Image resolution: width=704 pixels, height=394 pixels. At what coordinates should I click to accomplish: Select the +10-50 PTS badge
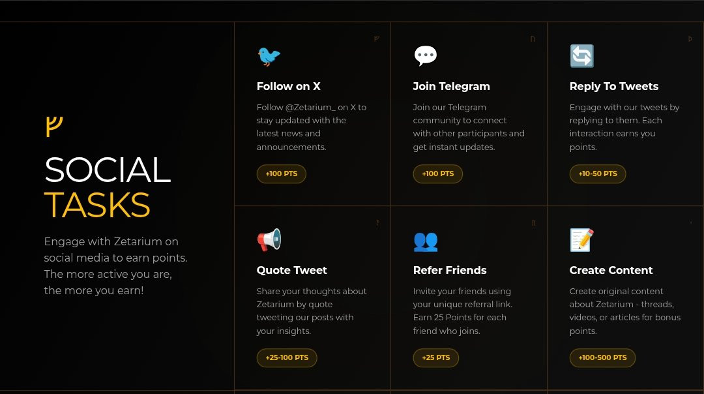pyautogui.click(x=597, y=174)
